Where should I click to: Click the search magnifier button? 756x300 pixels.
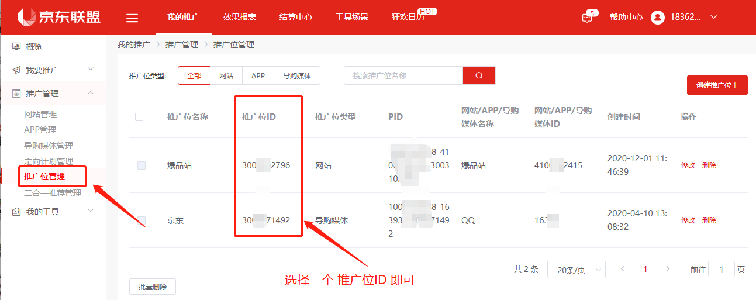(479, 75)
